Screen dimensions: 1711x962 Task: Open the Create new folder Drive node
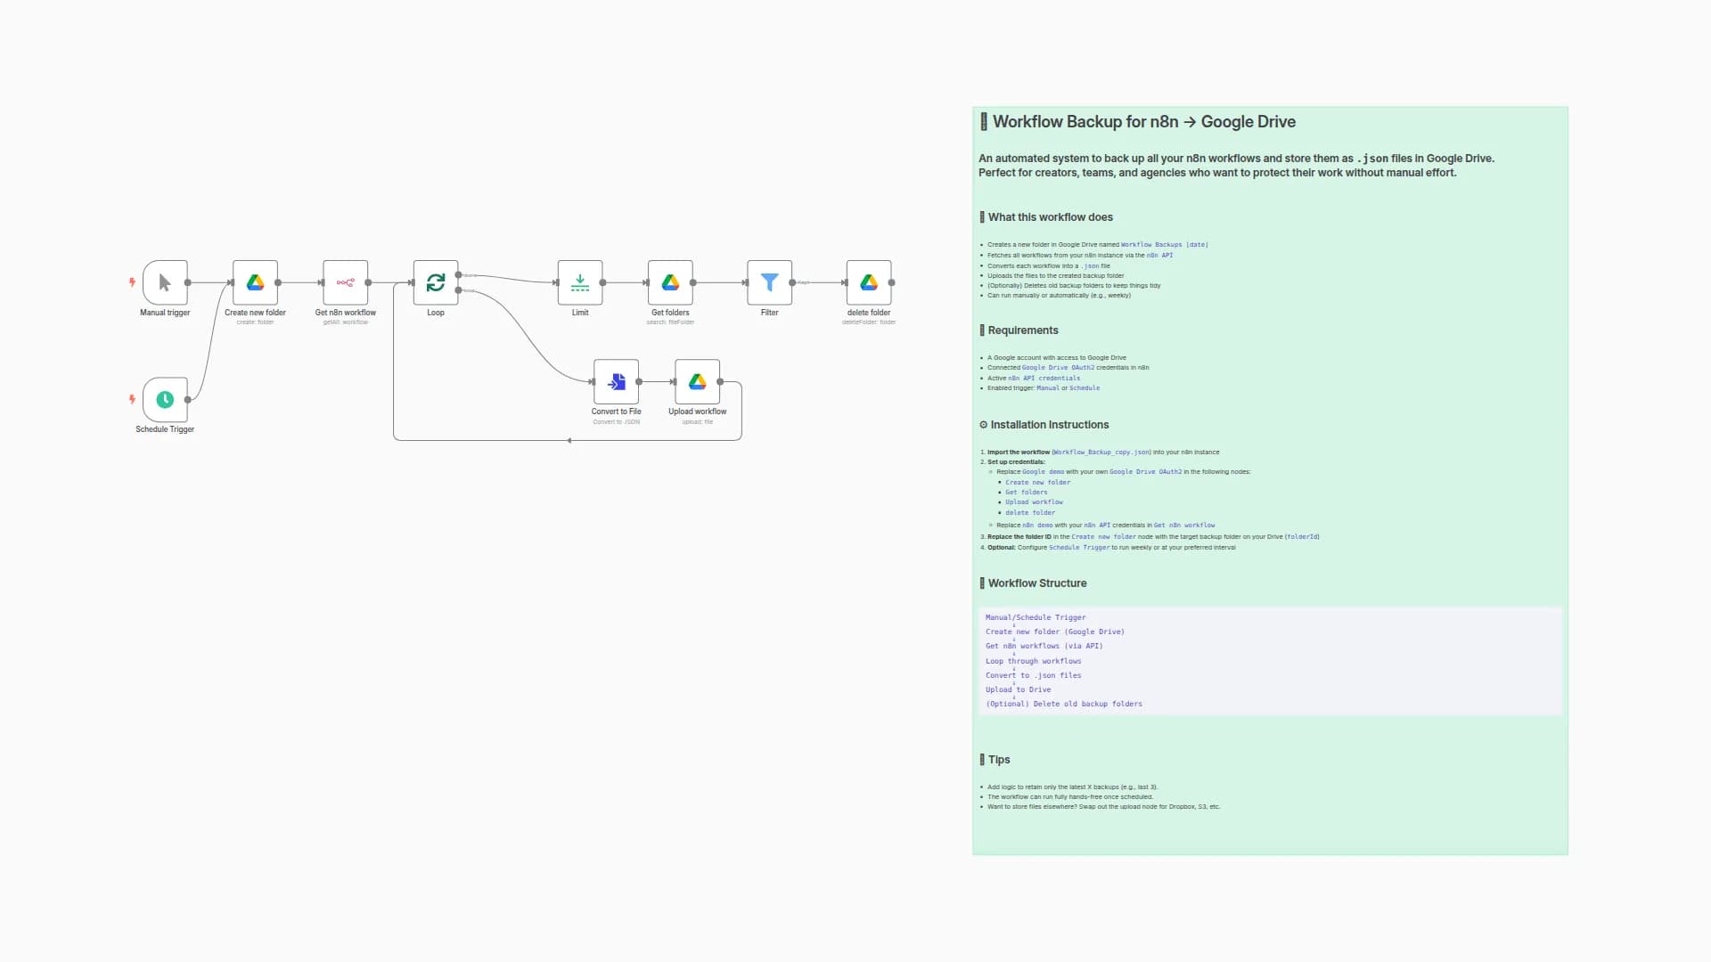click(x=255, y=282)
